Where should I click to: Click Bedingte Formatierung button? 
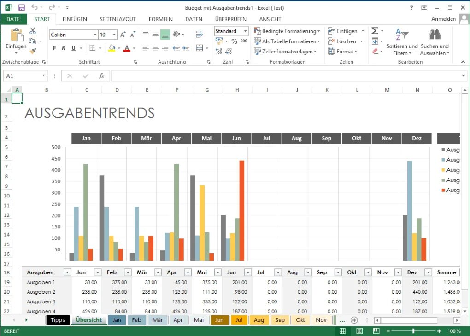pos(287,31)
